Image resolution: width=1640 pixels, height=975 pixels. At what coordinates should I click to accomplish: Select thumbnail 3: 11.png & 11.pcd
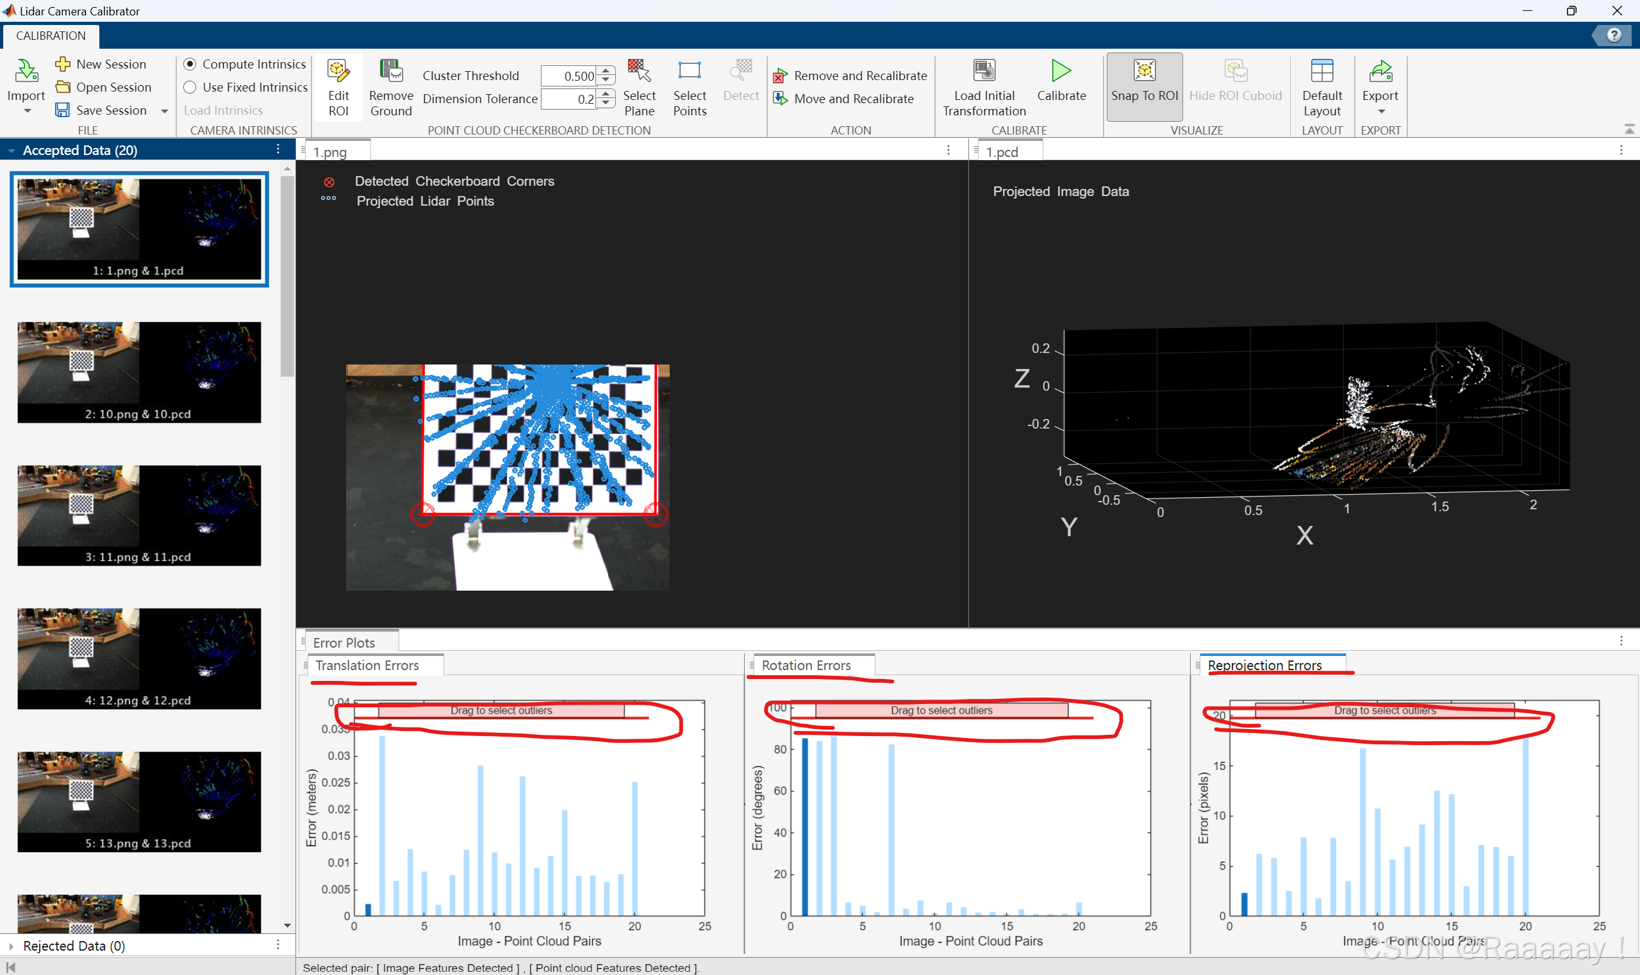[138, 516]
